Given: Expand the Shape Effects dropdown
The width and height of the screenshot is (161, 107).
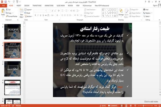Looking at the screenshot, I should tap(135, 16).
